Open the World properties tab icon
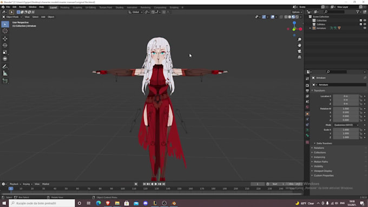The image size is (368, 207). coord(307,107)
